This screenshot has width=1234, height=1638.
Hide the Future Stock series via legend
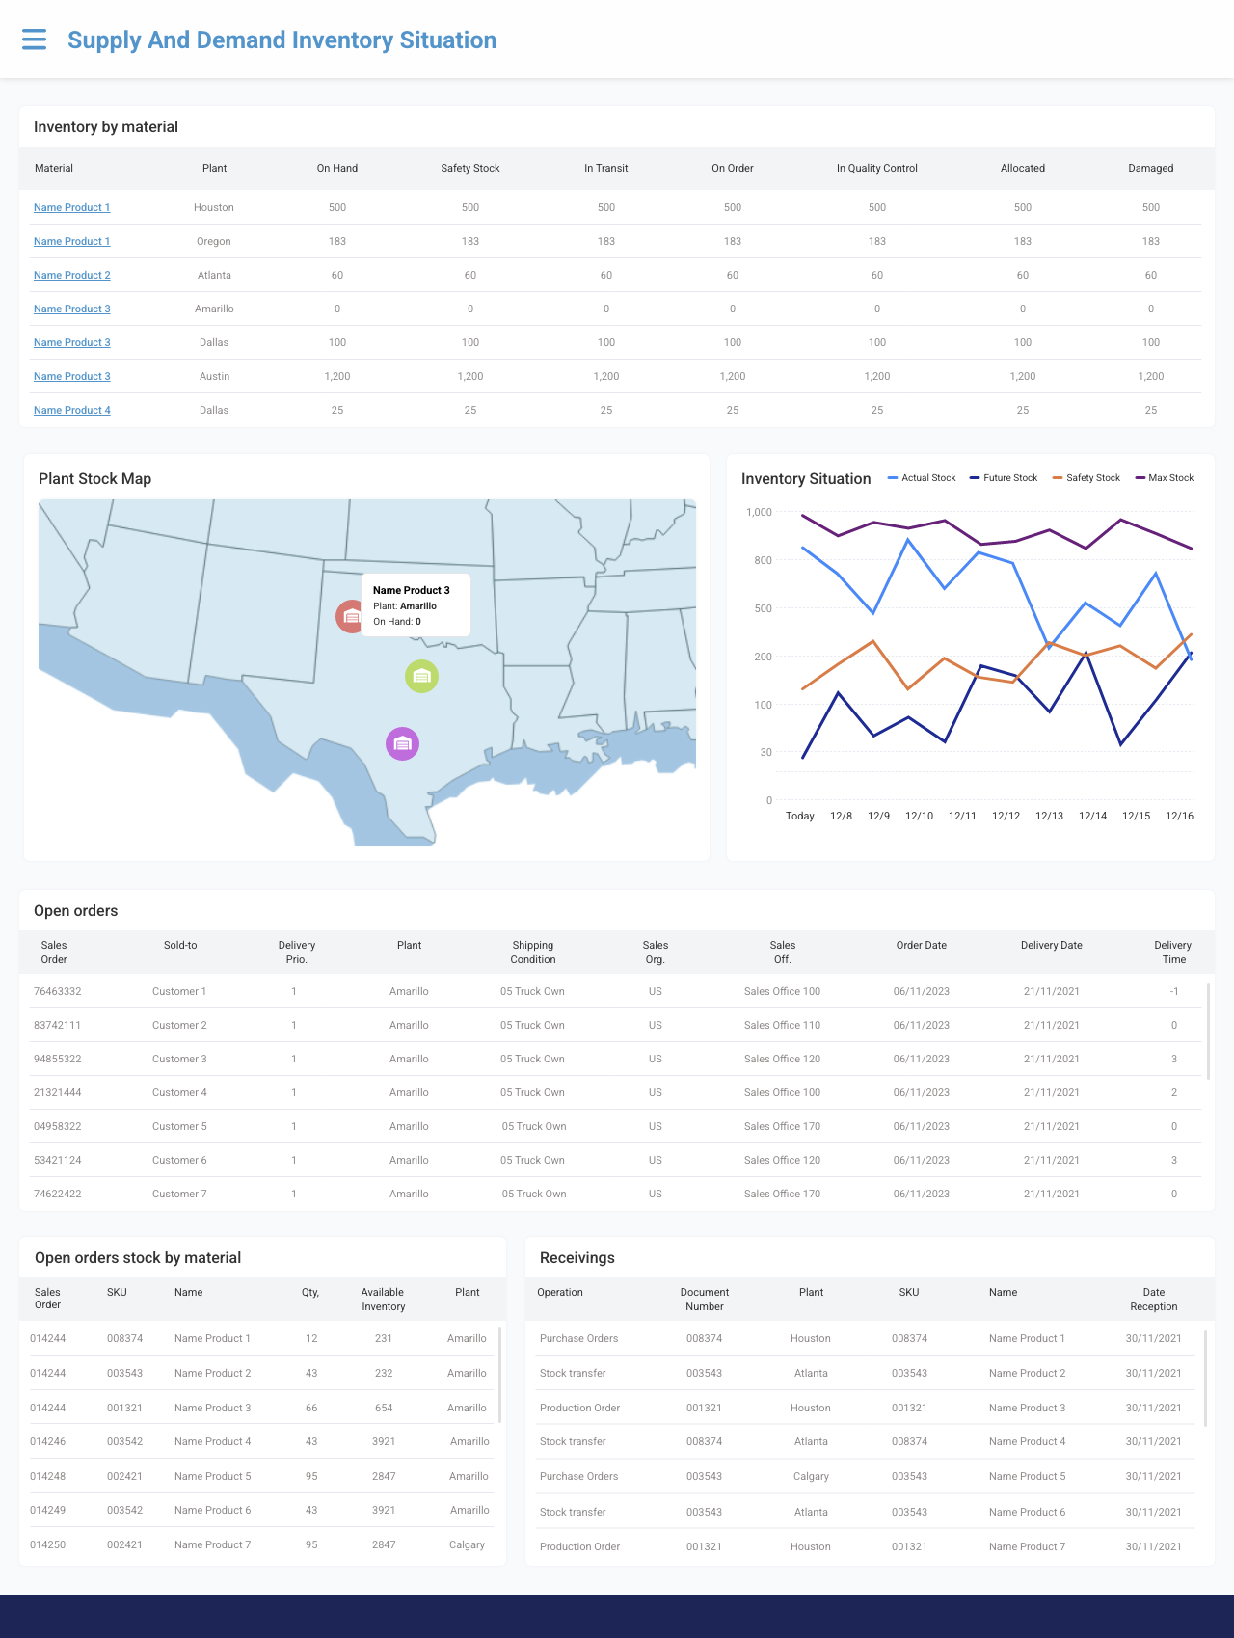point(1004,478)
